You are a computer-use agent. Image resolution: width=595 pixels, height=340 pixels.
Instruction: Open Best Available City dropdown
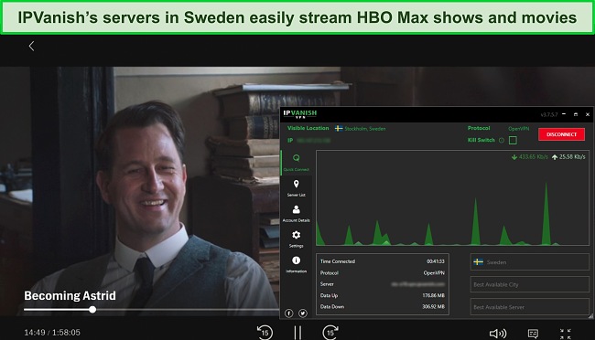point(529,284)
